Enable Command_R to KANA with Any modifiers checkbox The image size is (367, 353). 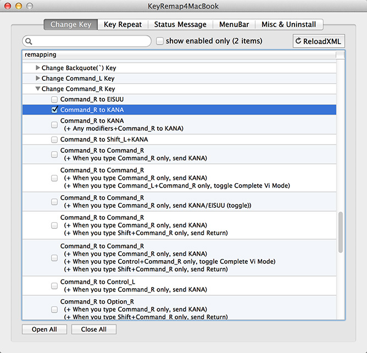coord(54,125)
